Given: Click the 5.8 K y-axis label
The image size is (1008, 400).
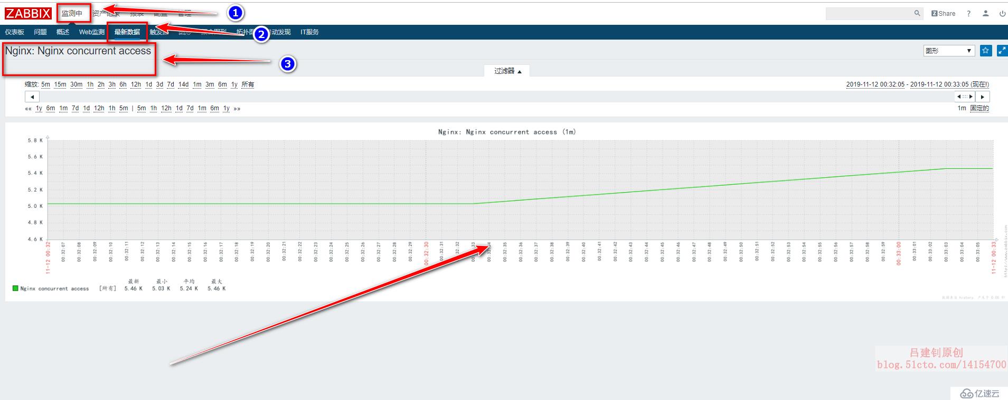Looking at the screenshot, I should pyautogui.click(x=35, y=140).
